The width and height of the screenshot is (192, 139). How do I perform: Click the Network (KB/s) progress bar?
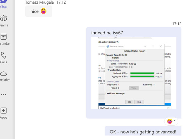pyautogui.click(x=142, y=73)
